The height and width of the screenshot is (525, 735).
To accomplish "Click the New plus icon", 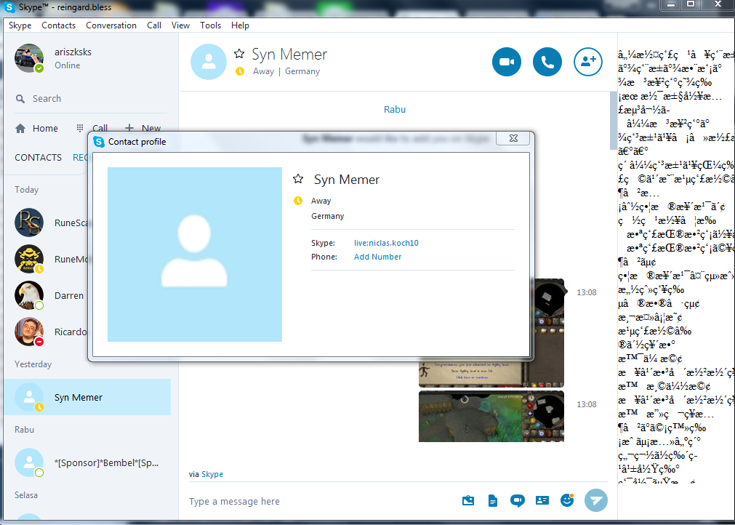I will (129, 127).
